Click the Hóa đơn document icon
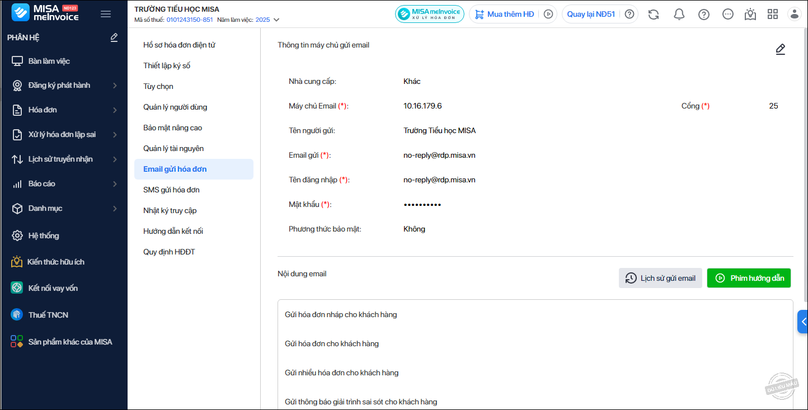This screenshot has width=808, height=410. click(x=17, y=110)
